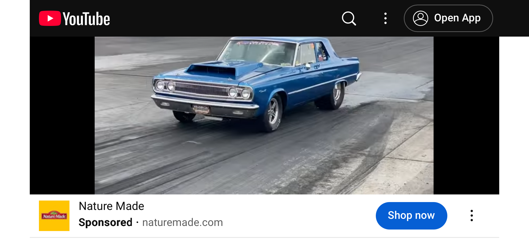The image size is (529, 244).
Task: Tap the left black letterbox area of the video
Action: pos(62,115)
